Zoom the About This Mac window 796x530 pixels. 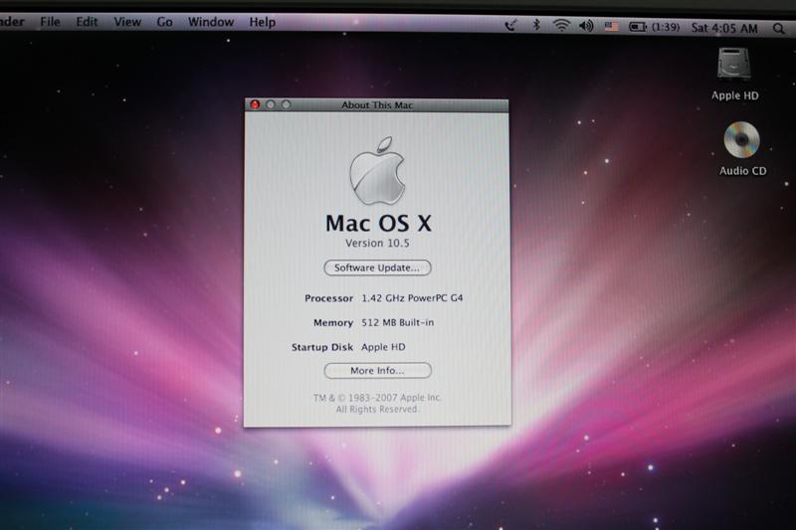point(287,104)
